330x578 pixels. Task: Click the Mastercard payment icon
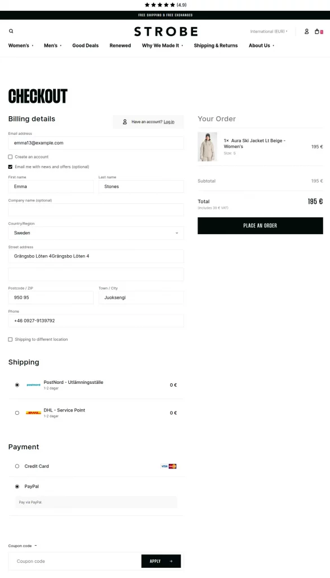[x=172, y=466]
